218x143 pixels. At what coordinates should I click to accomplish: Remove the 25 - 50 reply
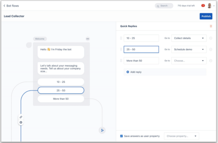[x=211, y=49]
